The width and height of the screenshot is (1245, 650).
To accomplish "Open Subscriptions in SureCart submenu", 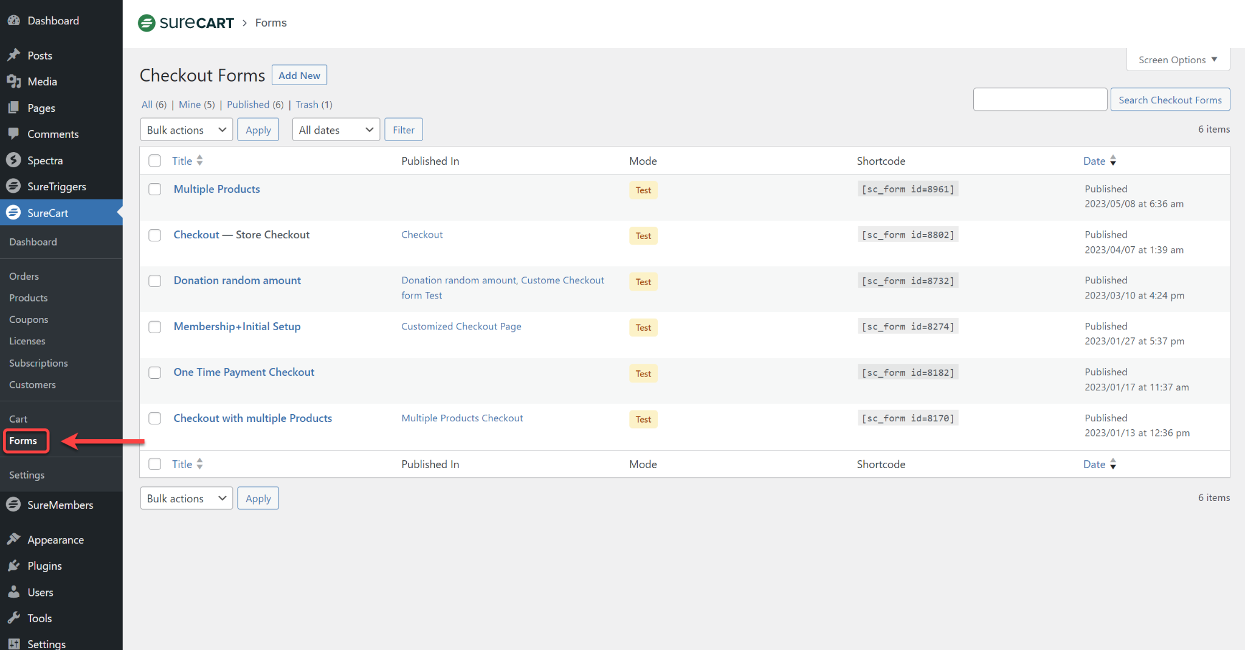I will pyautogui.click(x=38, y=363).
